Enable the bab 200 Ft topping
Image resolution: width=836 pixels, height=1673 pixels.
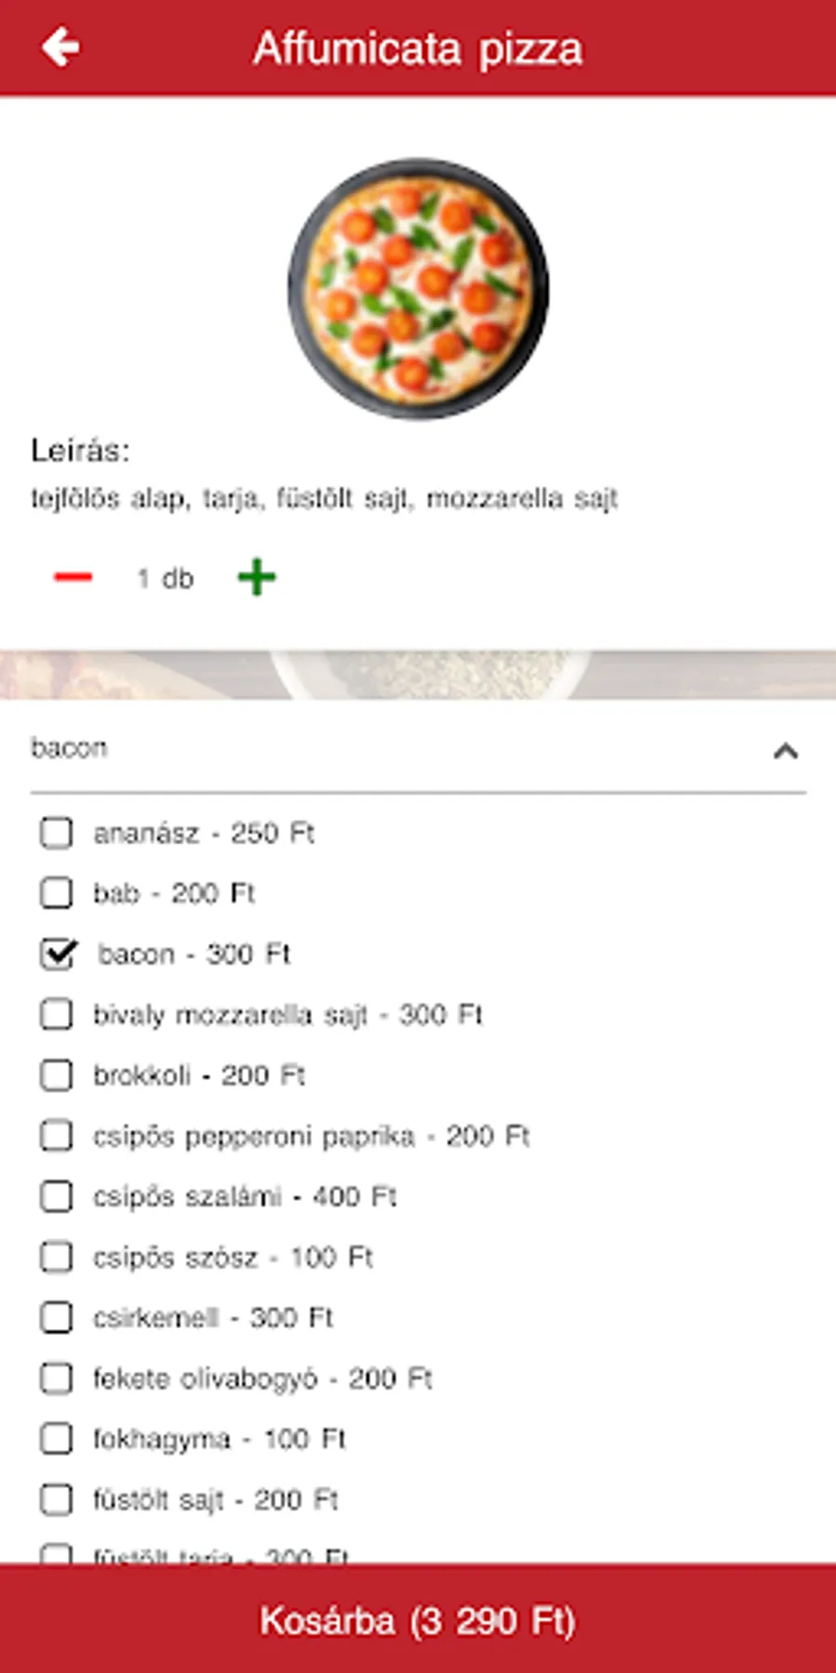click(x=57, y=893)
